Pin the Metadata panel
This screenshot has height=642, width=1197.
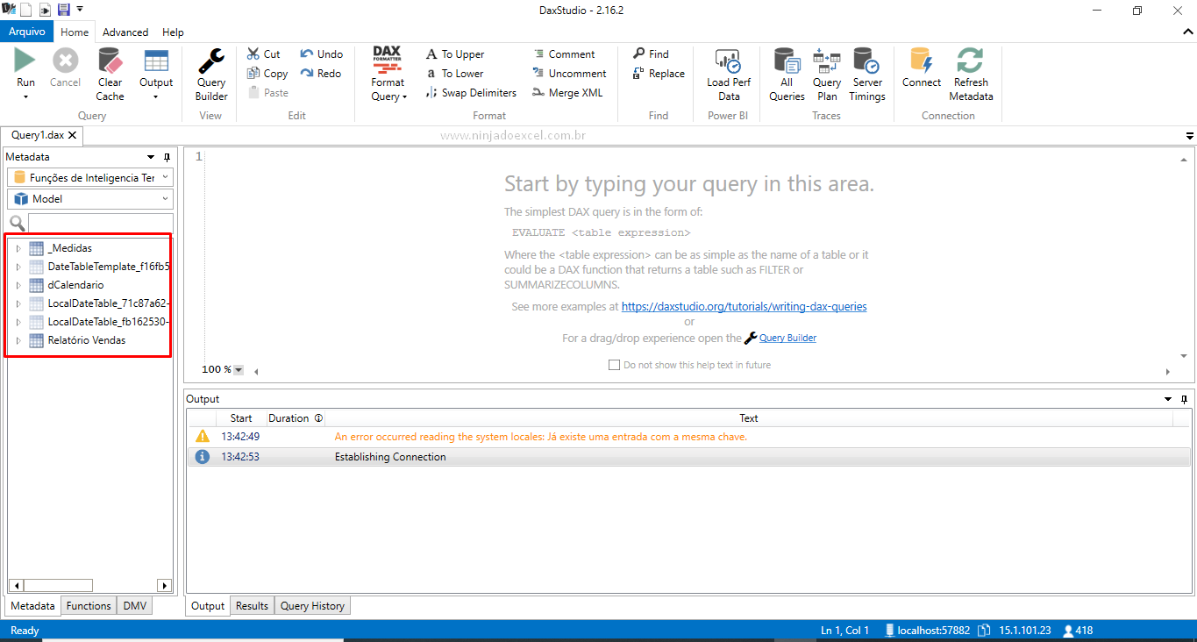pos(167,157)
